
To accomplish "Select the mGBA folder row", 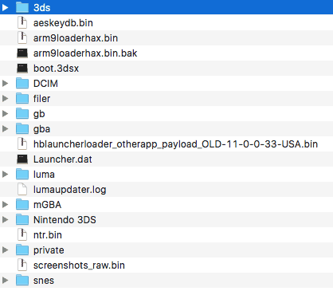I will [166, 205].
